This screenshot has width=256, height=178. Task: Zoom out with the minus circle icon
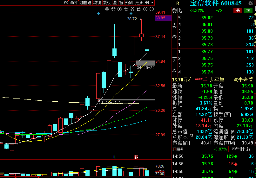coord(152,9)
